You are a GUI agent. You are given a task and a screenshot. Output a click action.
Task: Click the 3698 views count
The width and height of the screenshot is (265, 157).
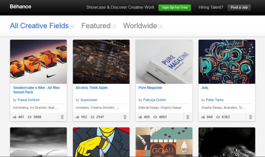pyautogui.click(x=37, y=117)
